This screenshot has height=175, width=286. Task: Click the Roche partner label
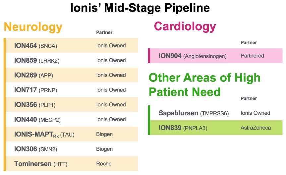[x=104, y=164]
